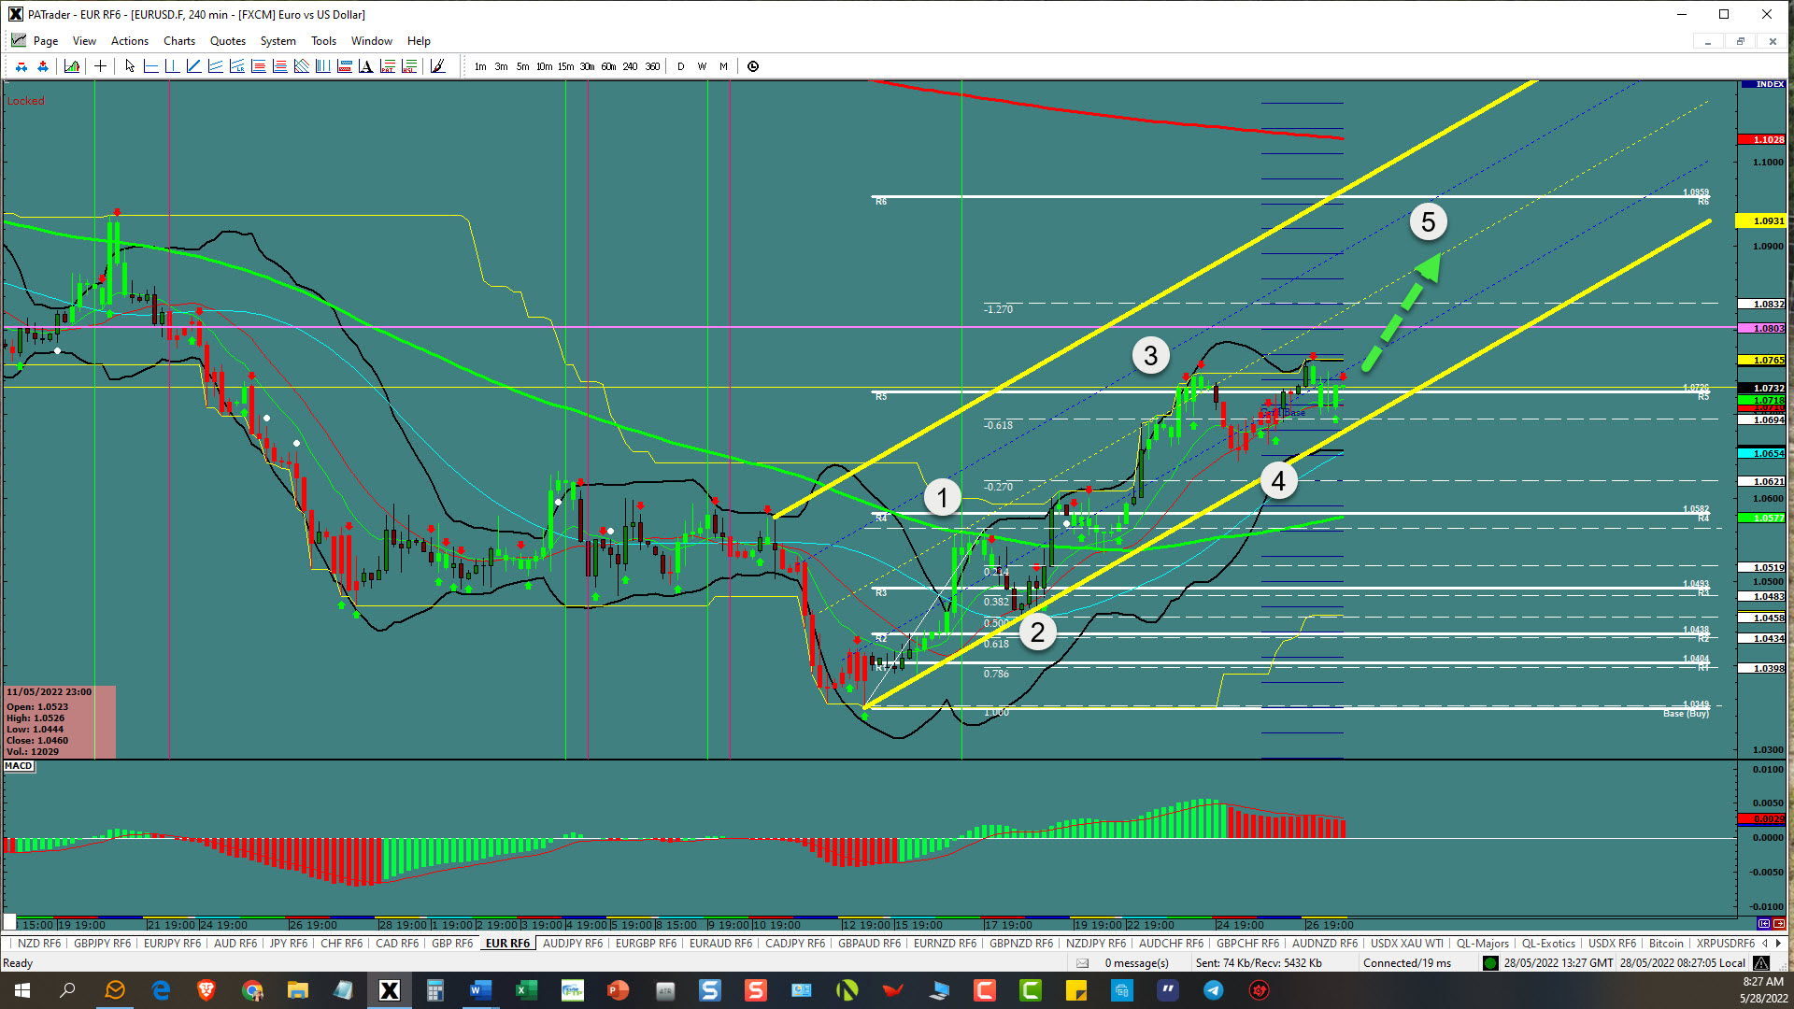Open the System menu

click(x=278, y=41)
